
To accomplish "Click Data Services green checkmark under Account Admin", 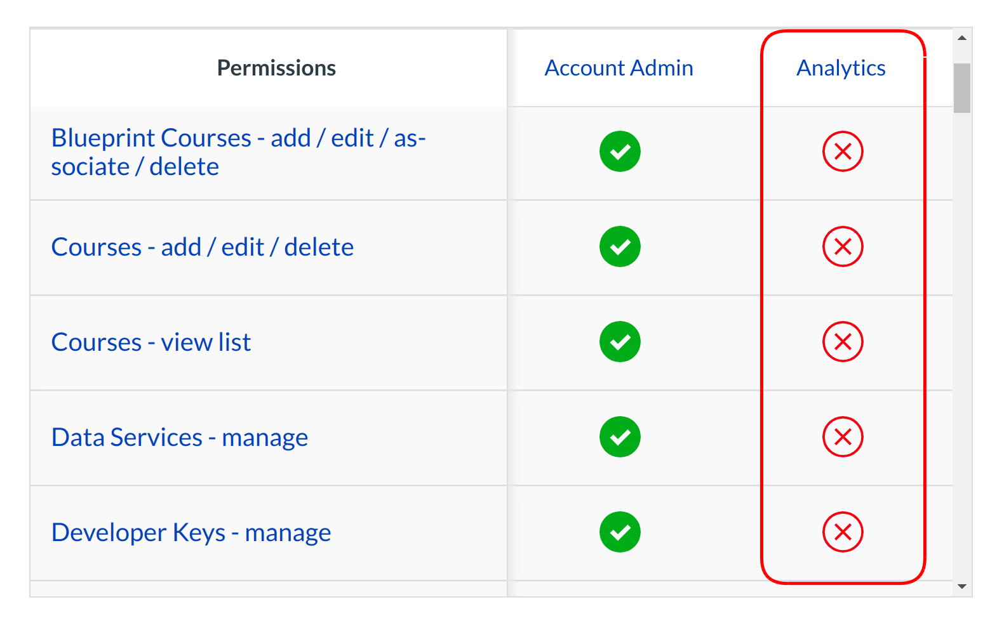I will [x=620, y=437].
